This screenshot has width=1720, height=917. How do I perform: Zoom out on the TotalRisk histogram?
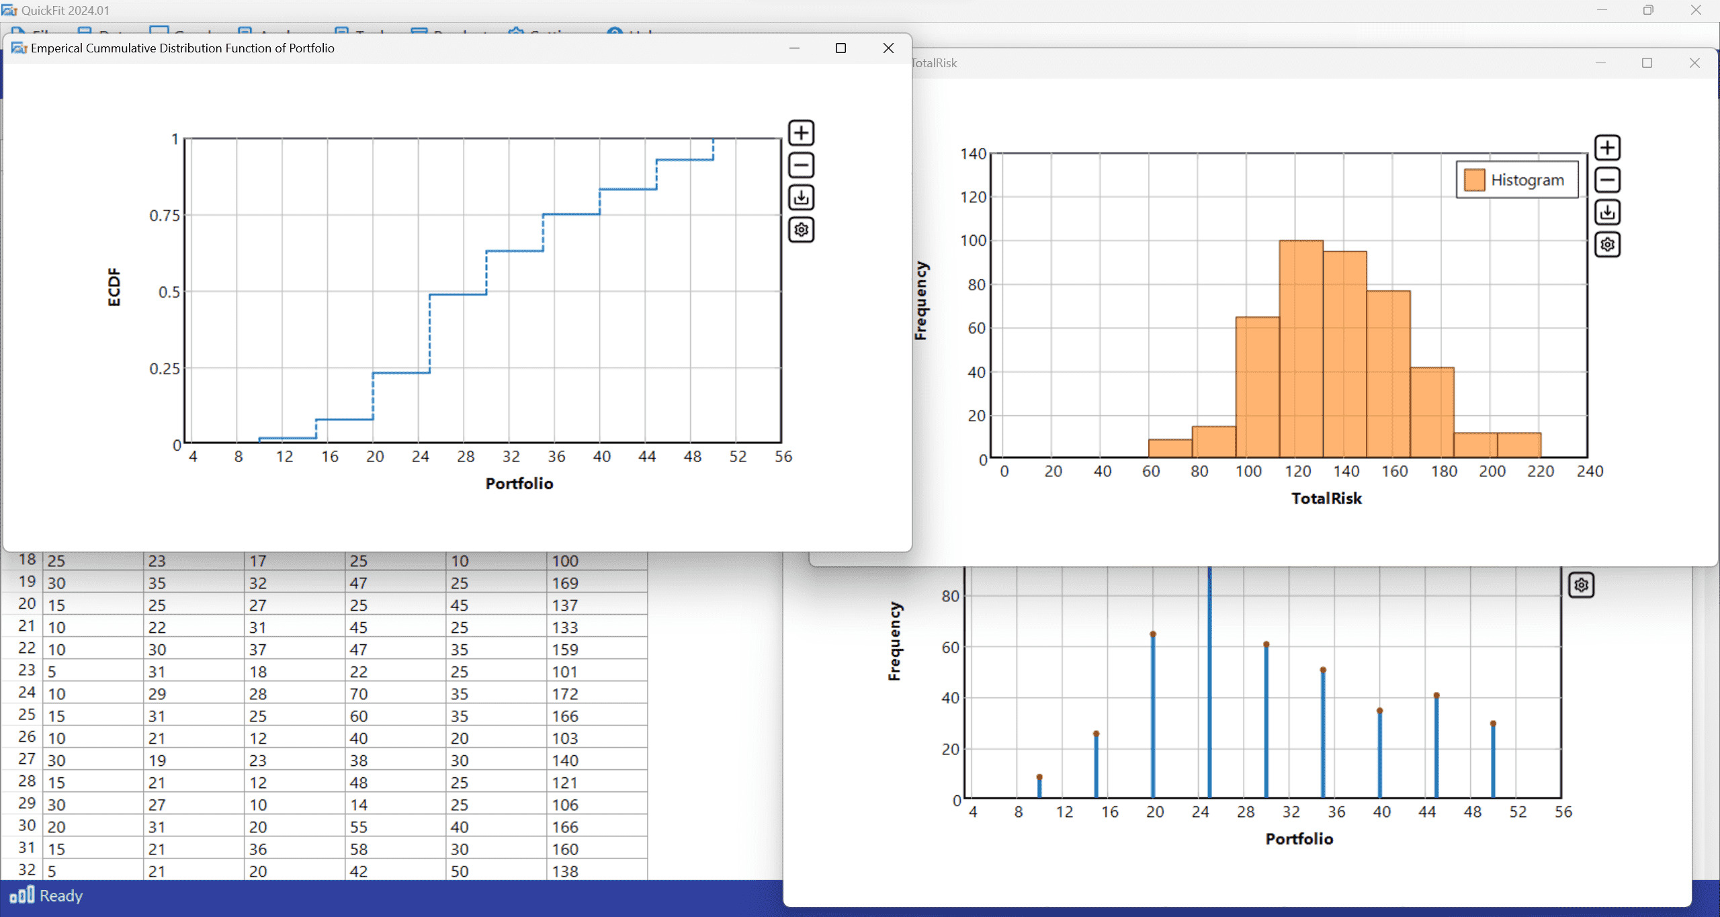point(1608,180)
